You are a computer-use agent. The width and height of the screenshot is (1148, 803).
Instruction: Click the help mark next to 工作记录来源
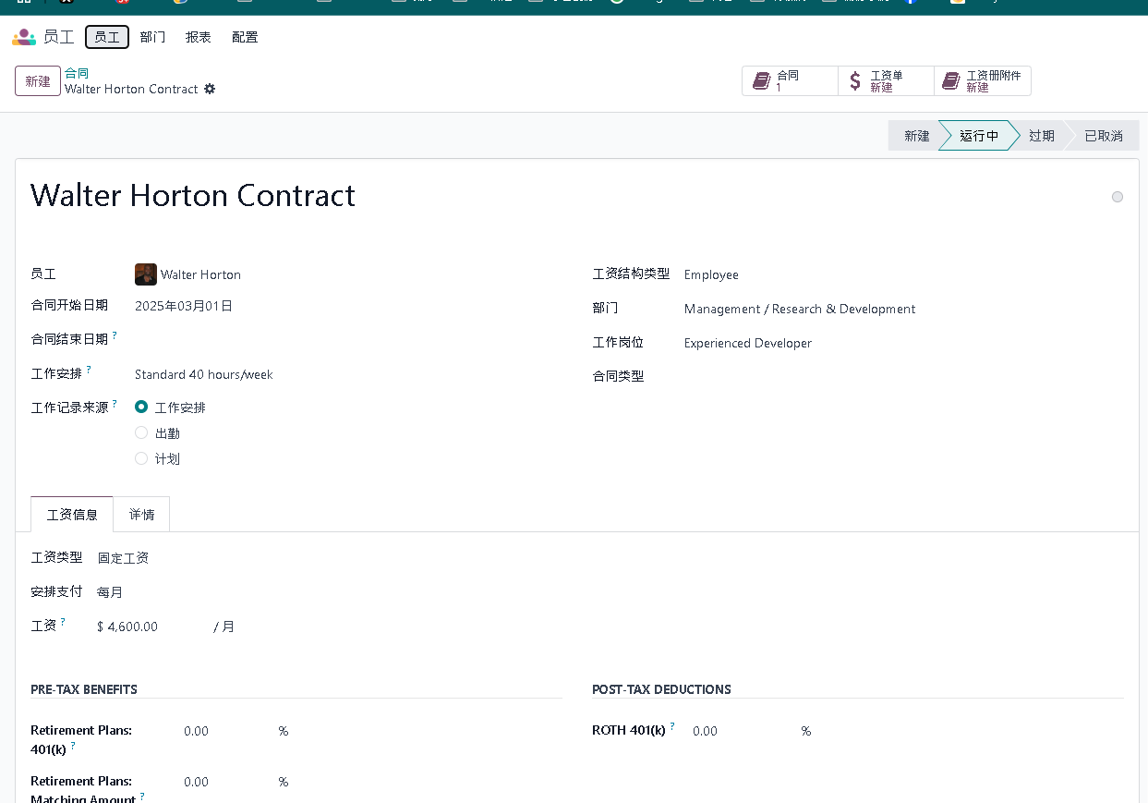click(x=115, y=404)
